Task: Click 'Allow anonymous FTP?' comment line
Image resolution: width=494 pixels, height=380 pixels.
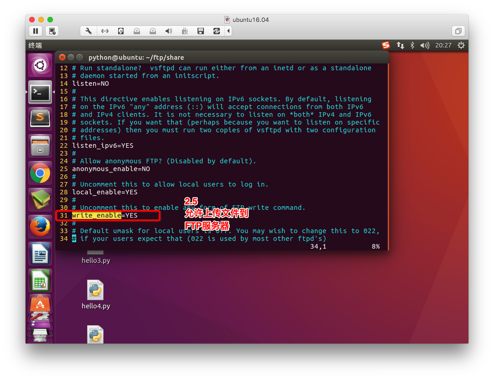Action: pos(164,161)
